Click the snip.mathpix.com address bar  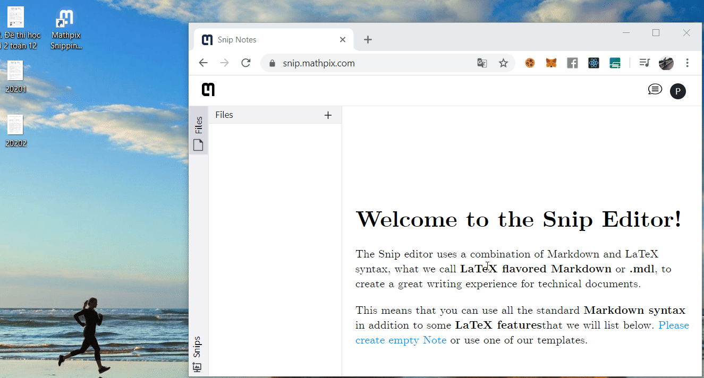(x=372, y=63)
